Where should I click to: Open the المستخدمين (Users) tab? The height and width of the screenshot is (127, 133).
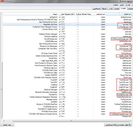pyautogui.click(x=97, y=9)
